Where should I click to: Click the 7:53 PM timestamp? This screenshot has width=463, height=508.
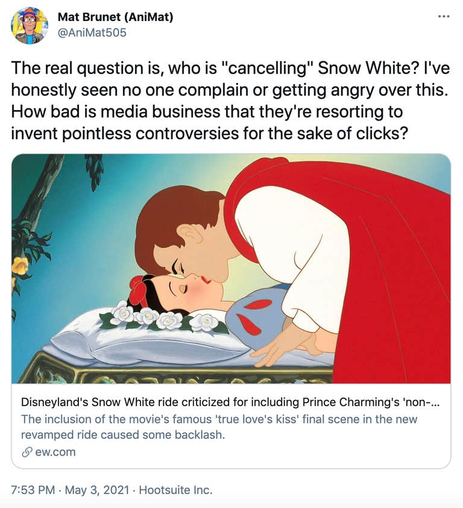point(34,491)
